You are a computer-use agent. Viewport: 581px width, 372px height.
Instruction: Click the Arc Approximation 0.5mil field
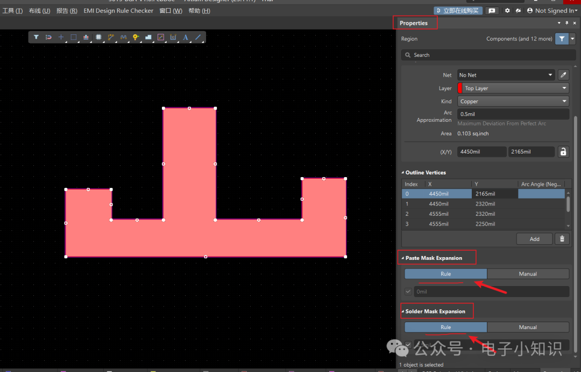click(x=513, y=114)
